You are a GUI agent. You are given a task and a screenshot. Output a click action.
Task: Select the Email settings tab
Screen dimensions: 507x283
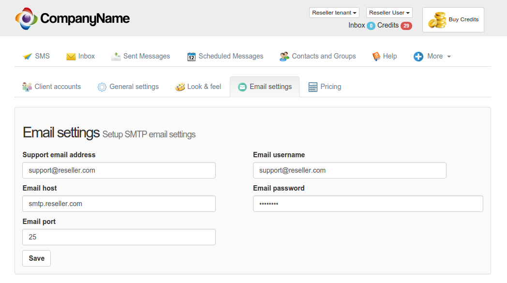[x=265, y=87]
